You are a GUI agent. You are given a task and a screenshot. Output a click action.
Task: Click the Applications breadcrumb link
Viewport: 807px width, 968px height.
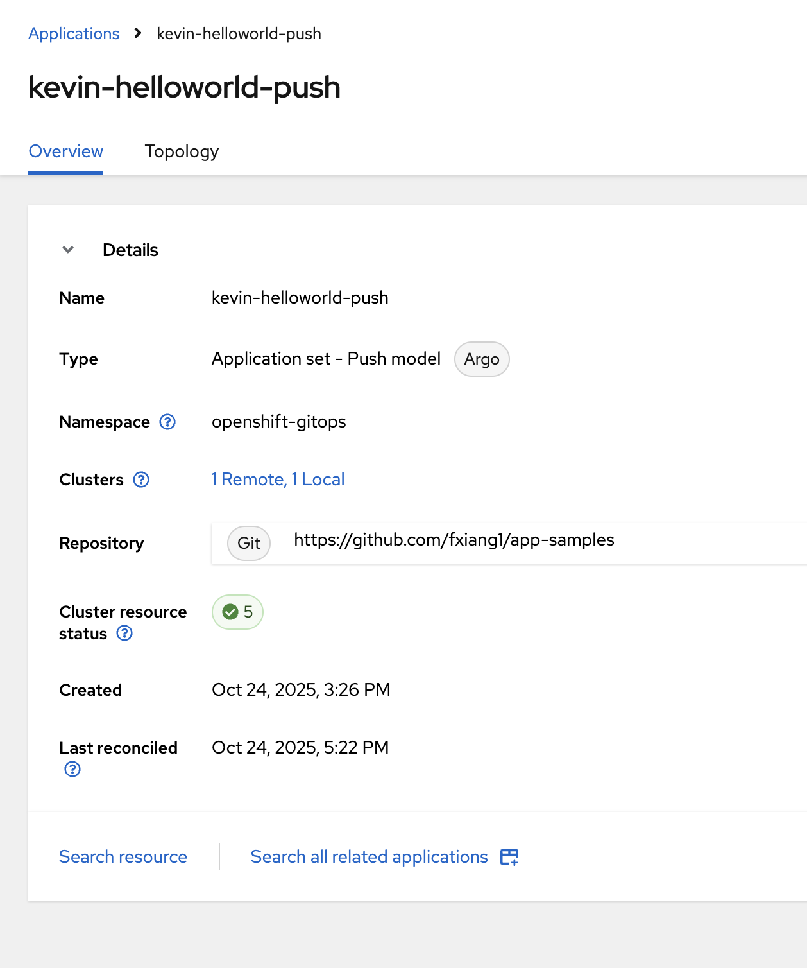[x=74, y=33]
